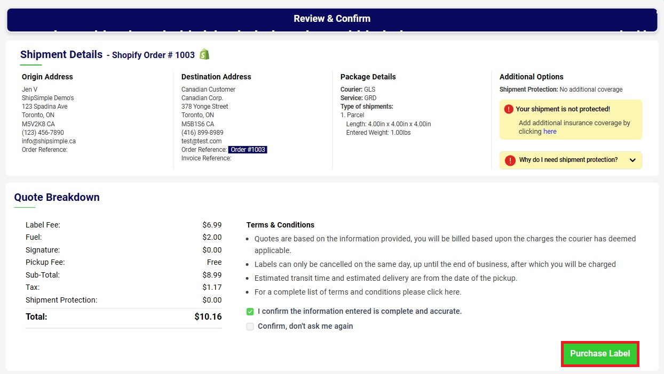Expand 'Why do I need shipment protection?'
The width and height of the screenshot is (664, 374).
point(571,160)
